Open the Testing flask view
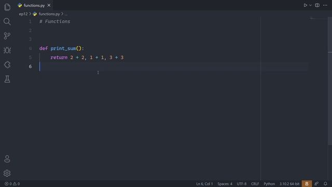The width and height of the screenshot is (332, 187). click(x=7, y=79)
